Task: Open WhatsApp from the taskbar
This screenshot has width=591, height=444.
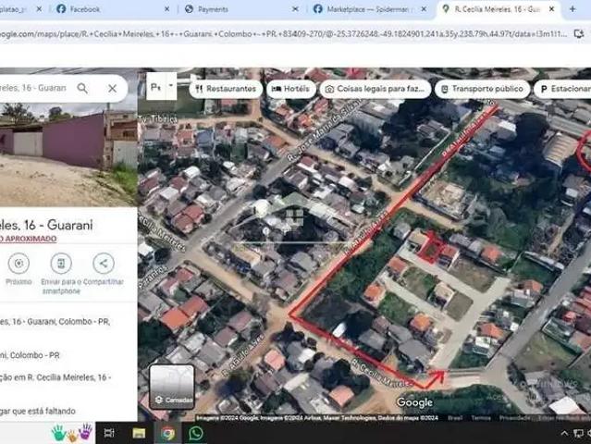Action: tap(196, 433)
